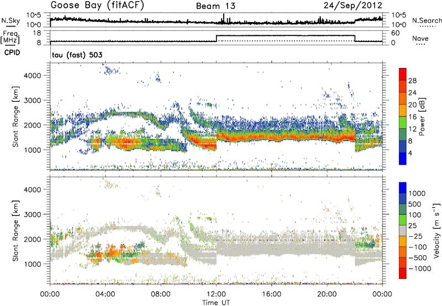Viewport: 442px width, 306px height.
Task: Pick the teal 100–500 velocity segment
Action: tap(403, 209)
